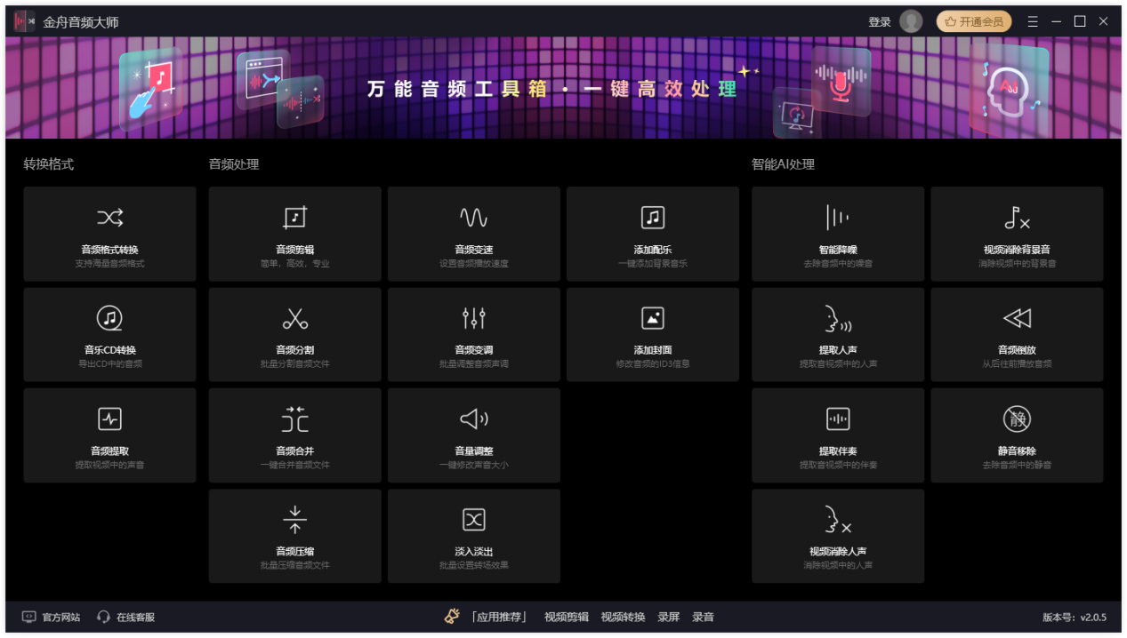This screenshot has height=638, width=1127.
Task: Click the 添加封面 title text
Action: click(x=652, y=350)
